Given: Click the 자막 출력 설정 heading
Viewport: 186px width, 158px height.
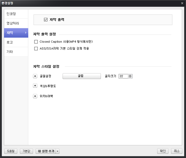Looking at the screenshot, I should click(x=45, y=34).
